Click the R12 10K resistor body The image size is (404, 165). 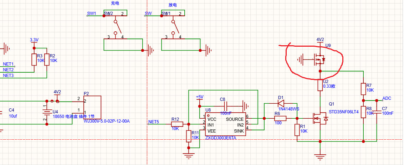pos(177,124)
